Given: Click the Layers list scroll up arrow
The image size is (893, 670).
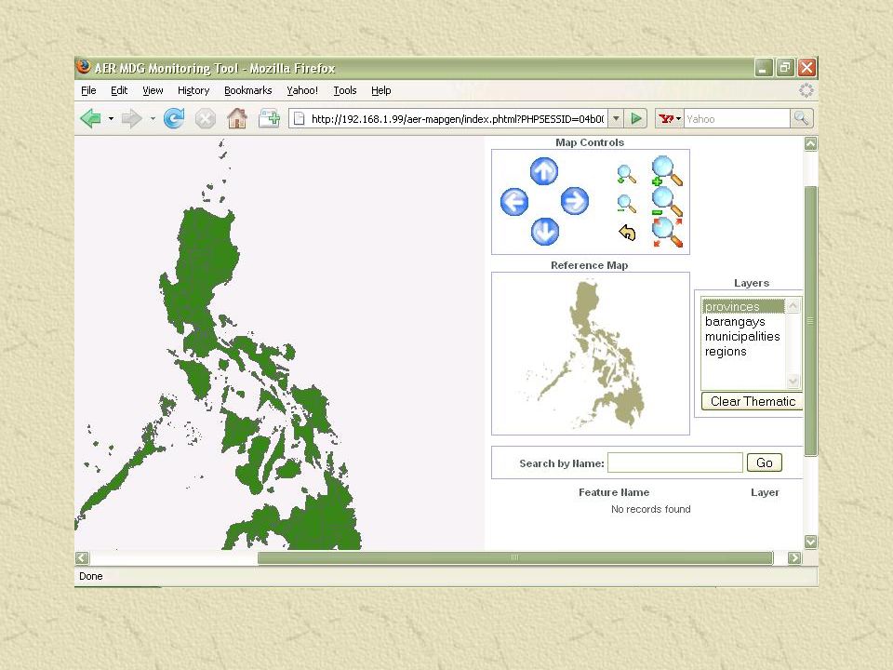Looking at the screenshot, I should point(793,306).
